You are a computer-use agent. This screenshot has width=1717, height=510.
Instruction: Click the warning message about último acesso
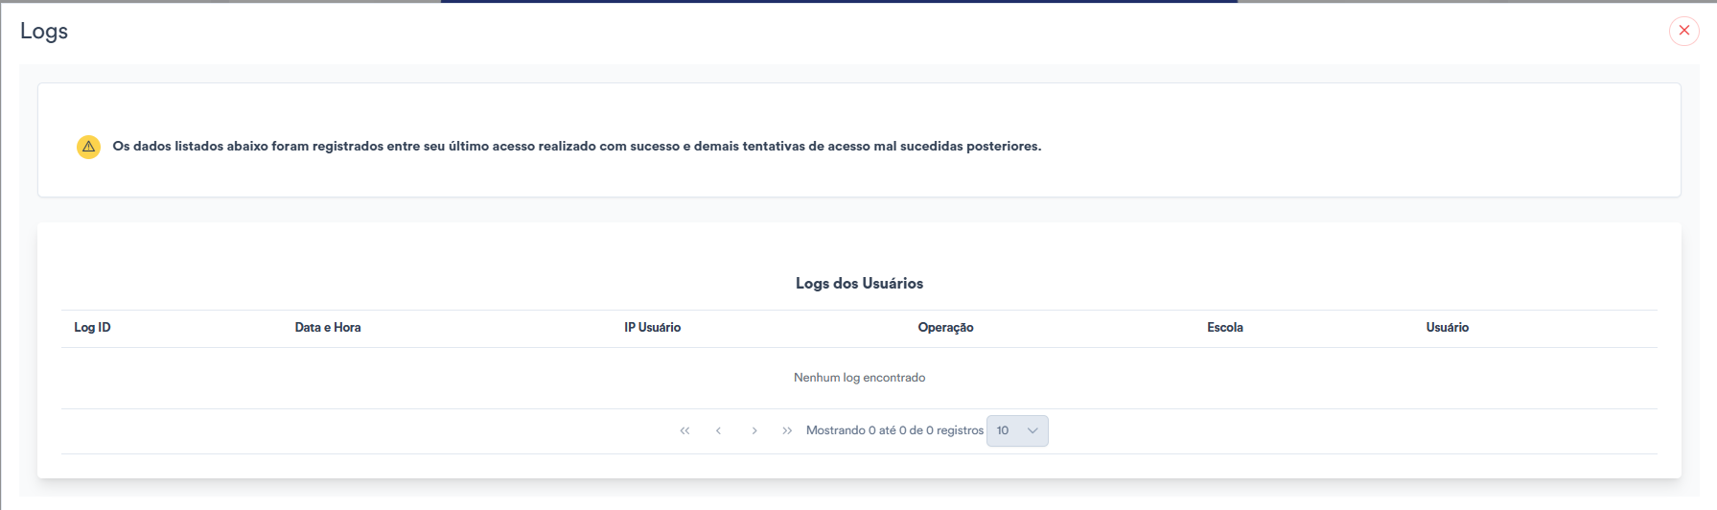point(576,147)
